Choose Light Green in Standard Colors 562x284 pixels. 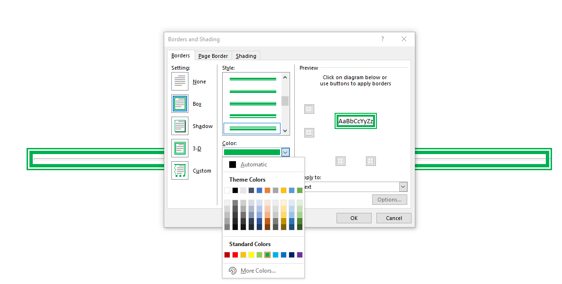pyautogui.click(x=259, y=255)
